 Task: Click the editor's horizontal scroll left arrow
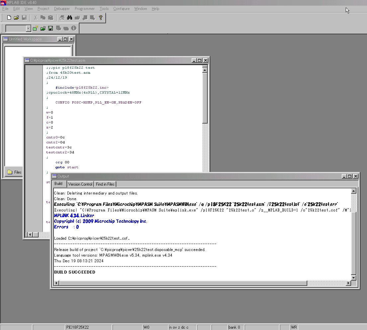pos(30,234)
